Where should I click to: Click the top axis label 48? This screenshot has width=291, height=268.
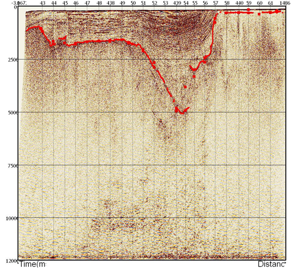pyautogui.click(x=99, y=3)
